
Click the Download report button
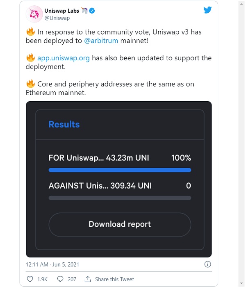point(120,225)
